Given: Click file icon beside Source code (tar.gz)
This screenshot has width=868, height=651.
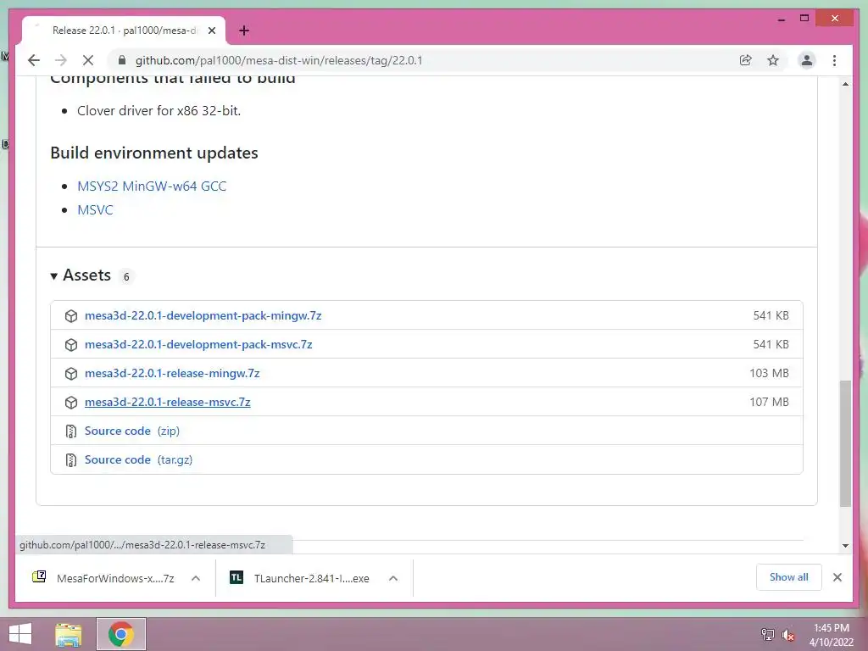Looking at the screenshot, I should 71,460.
